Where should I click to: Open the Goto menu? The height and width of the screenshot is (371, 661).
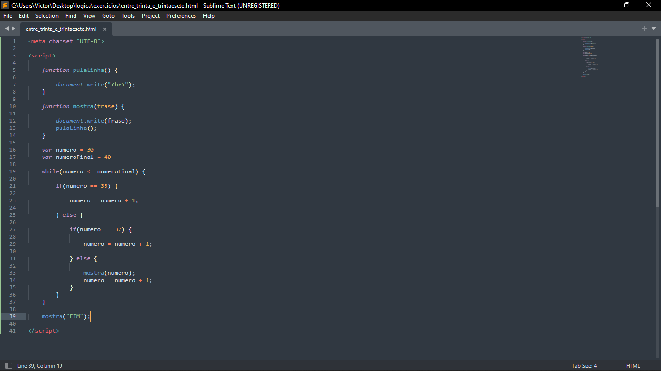point(108,16)
